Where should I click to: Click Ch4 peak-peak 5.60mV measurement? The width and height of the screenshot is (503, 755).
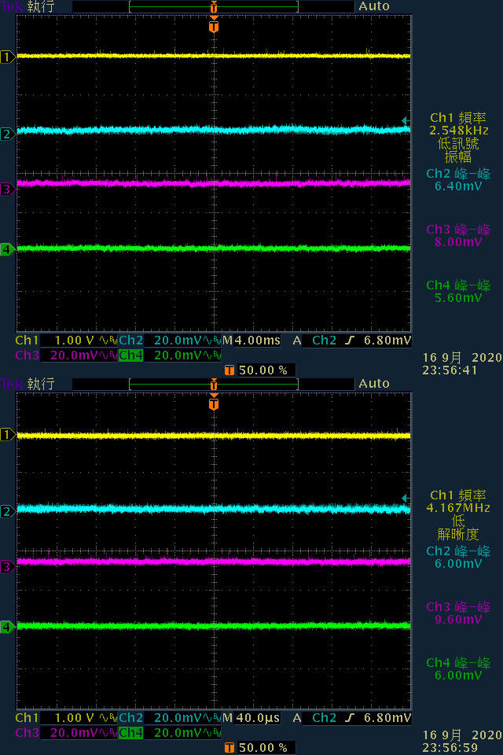(x=458, y=292)
